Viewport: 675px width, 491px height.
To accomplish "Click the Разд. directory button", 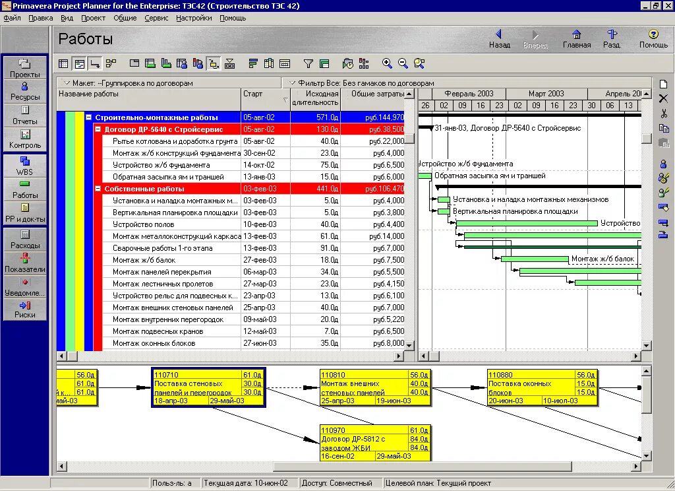I will [612, 39].
